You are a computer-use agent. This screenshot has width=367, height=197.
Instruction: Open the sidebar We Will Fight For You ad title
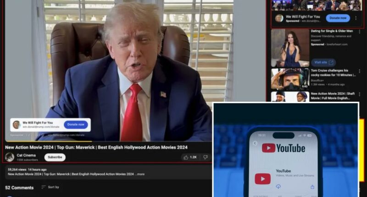pos(303,16)
